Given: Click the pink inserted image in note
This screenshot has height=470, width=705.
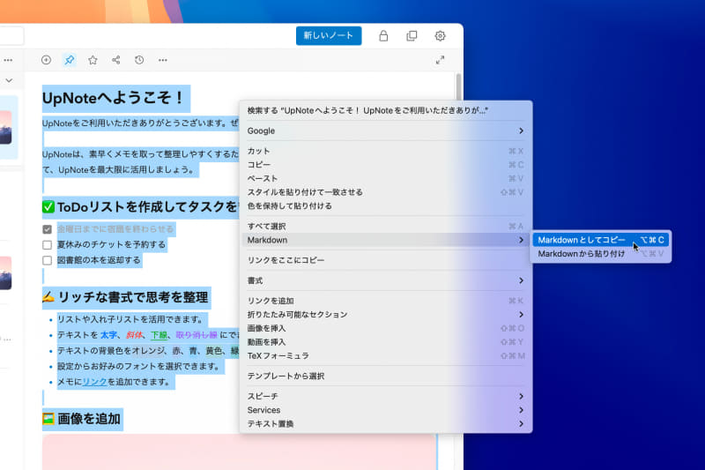Looking at the screenshot, I should (239, 451).
